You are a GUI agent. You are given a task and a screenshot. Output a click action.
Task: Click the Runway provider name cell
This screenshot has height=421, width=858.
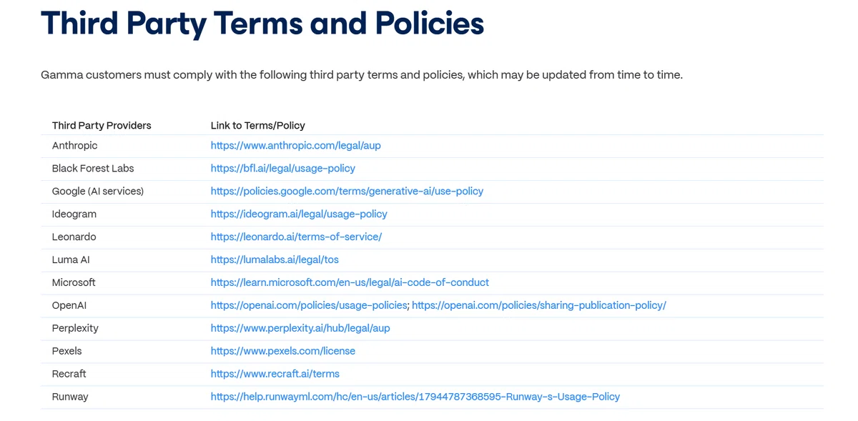tap(70, 397)
